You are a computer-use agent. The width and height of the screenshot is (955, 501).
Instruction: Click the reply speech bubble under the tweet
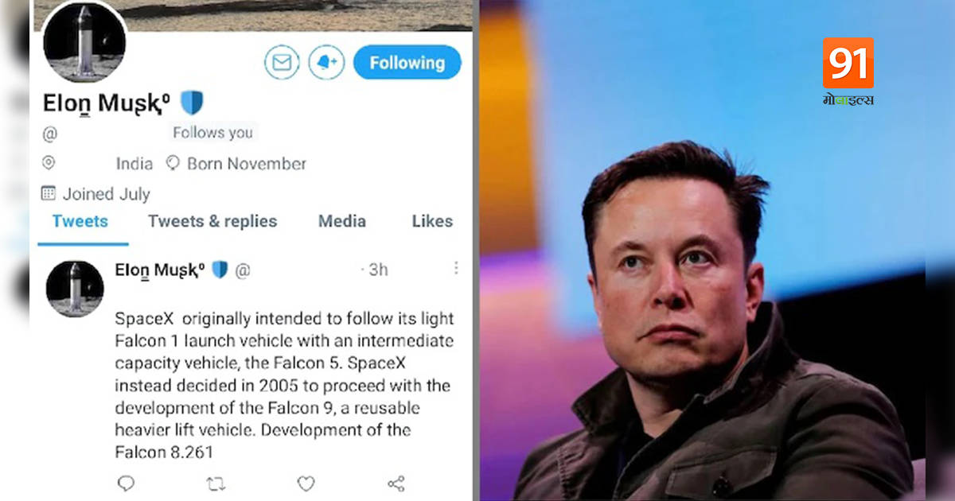pos(126,483)
